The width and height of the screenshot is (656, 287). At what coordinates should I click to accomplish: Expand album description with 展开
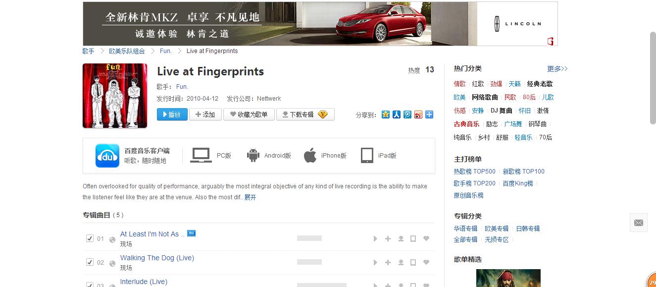pos(250,197)
